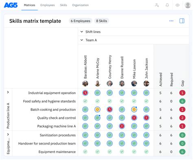Select Packaging machine line A skill
This screenshot has height=160, width=193.
point(57,126)
